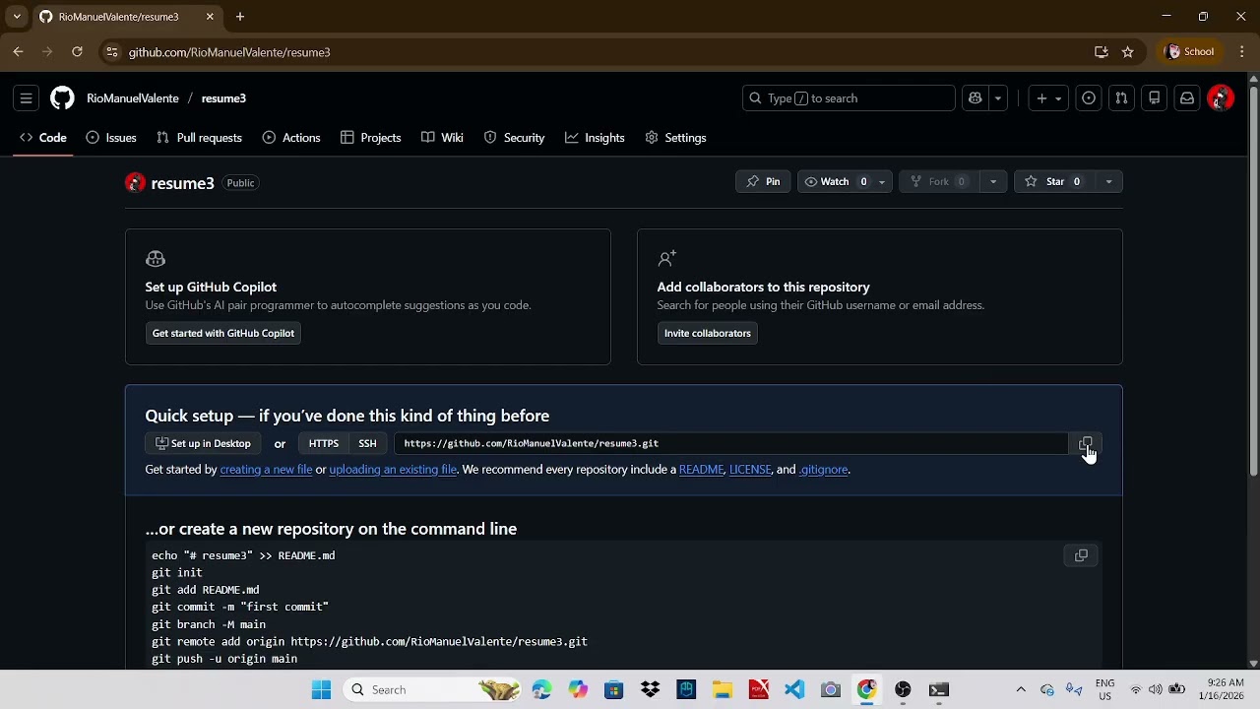Click the GitHub Octocat logo
1260x709 pixels.
click(62, 98)
